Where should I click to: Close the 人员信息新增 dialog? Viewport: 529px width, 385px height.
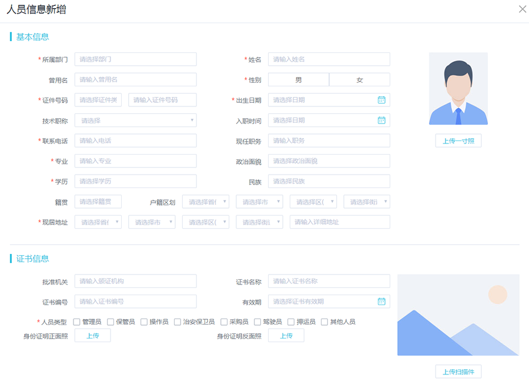pos(522,9)
